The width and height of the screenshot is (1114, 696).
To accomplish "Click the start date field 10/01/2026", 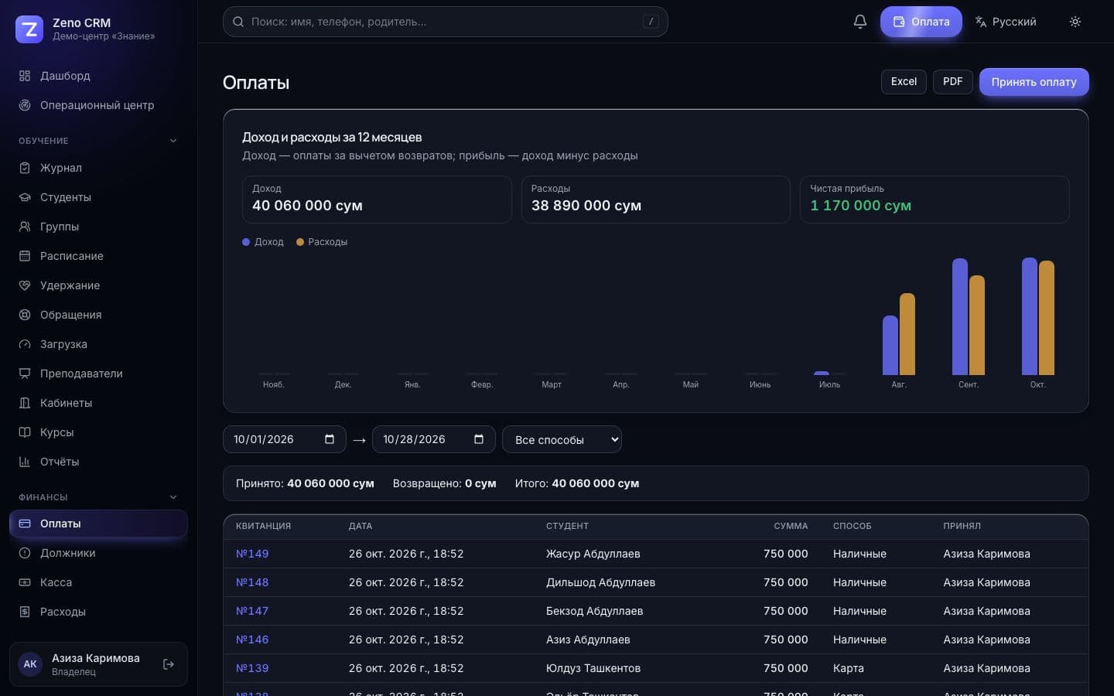I will pos(285,439).
